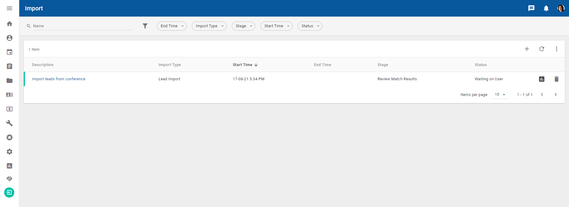This screenshot has width=569, height=207.
Task: Add a new import with plus
Action: pos(527,49)
